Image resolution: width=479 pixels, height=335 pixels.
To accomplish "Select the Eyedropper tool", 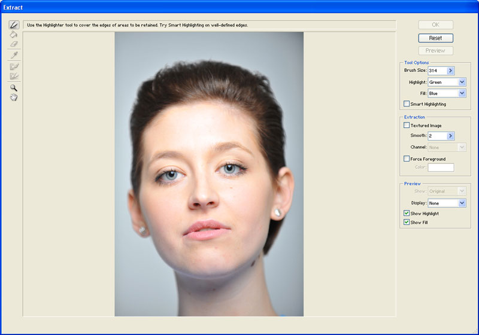I will [14, 55].
